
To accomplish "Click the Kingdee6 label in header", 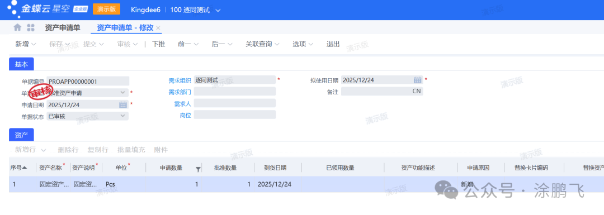I will coord(145,10).
